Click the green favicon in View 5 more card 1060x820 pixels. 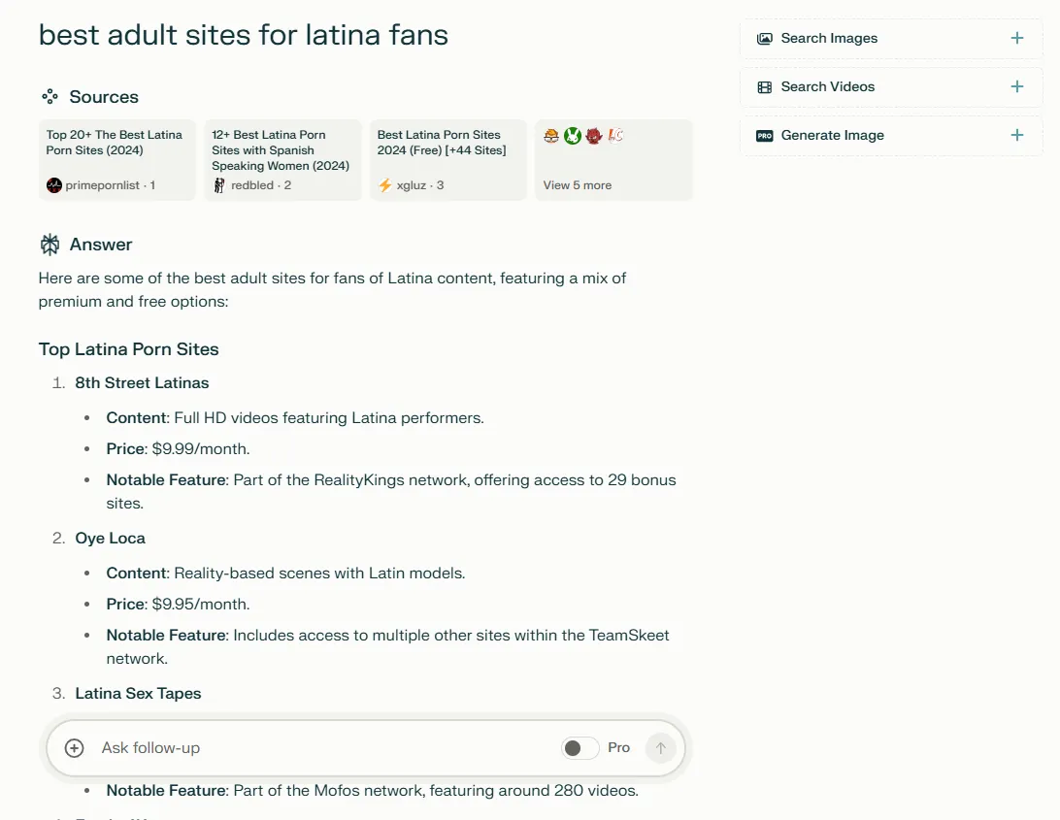coord(573,136)
